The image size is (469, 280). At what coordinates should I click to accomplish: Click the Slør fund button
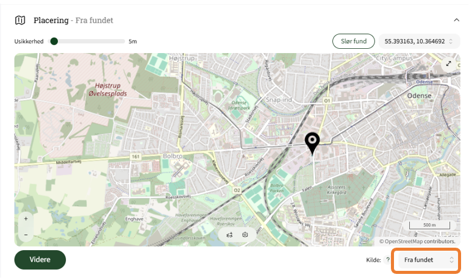354,41
